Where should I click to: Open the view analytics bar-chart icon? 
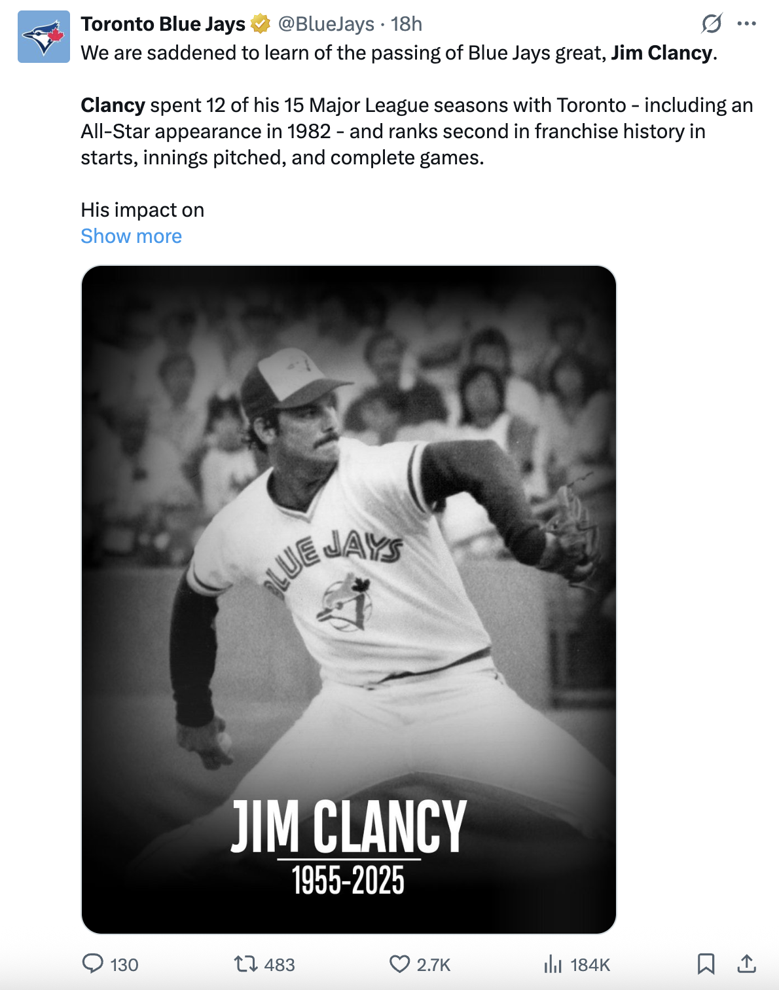click(553, 964)
